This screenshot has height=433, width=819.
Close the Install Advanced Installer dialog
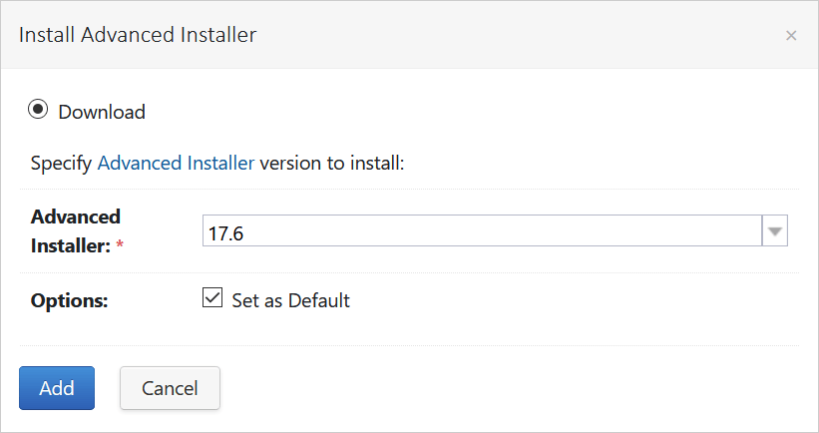point(791,36)
